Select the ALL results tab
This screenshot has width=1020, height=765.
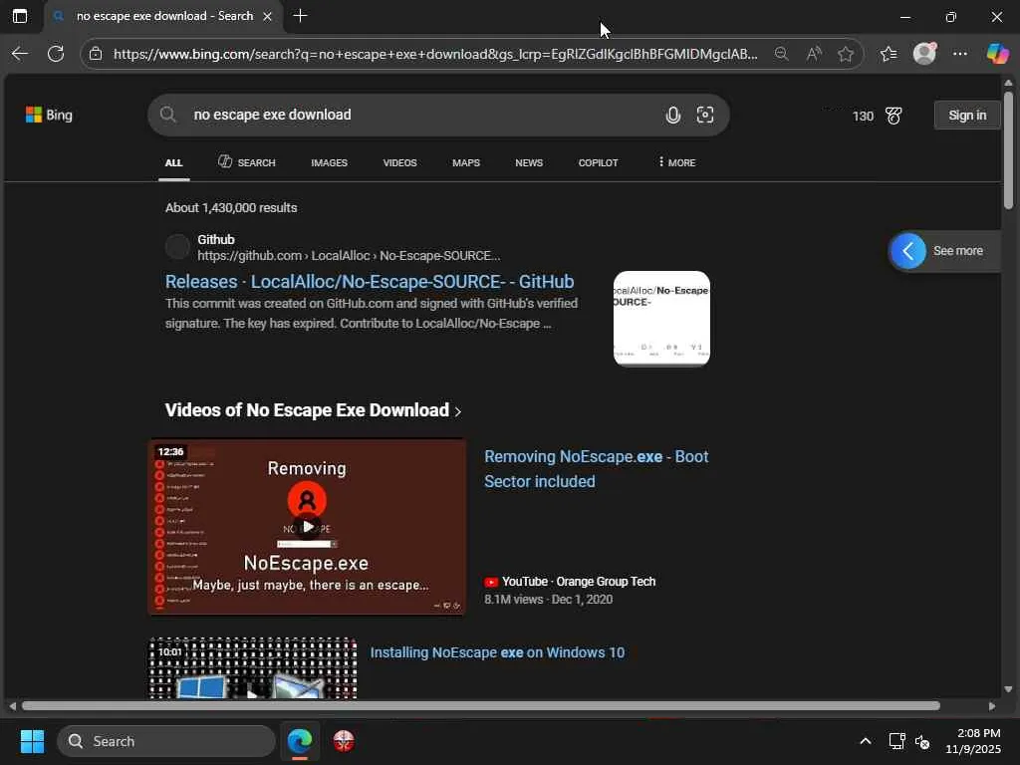tap(173, 162)
